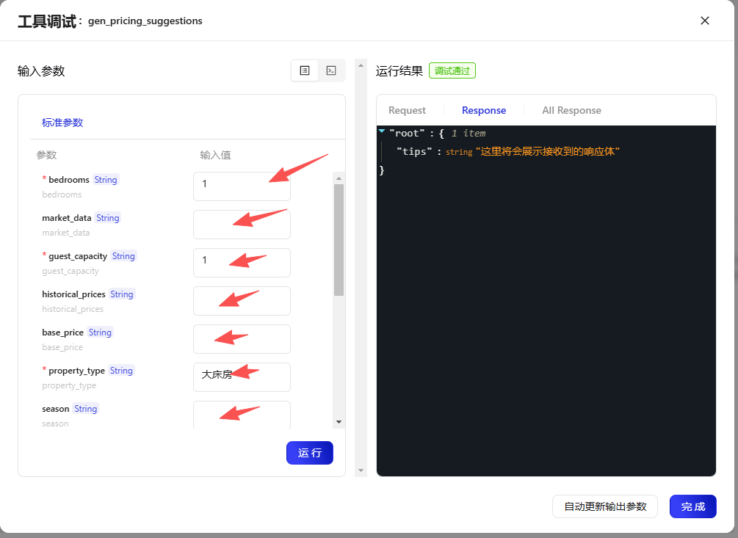The height and width of the screenshot is (538, 738).
Task: Click the 调试通过 status badge
Action: click(x=452, y=70)
